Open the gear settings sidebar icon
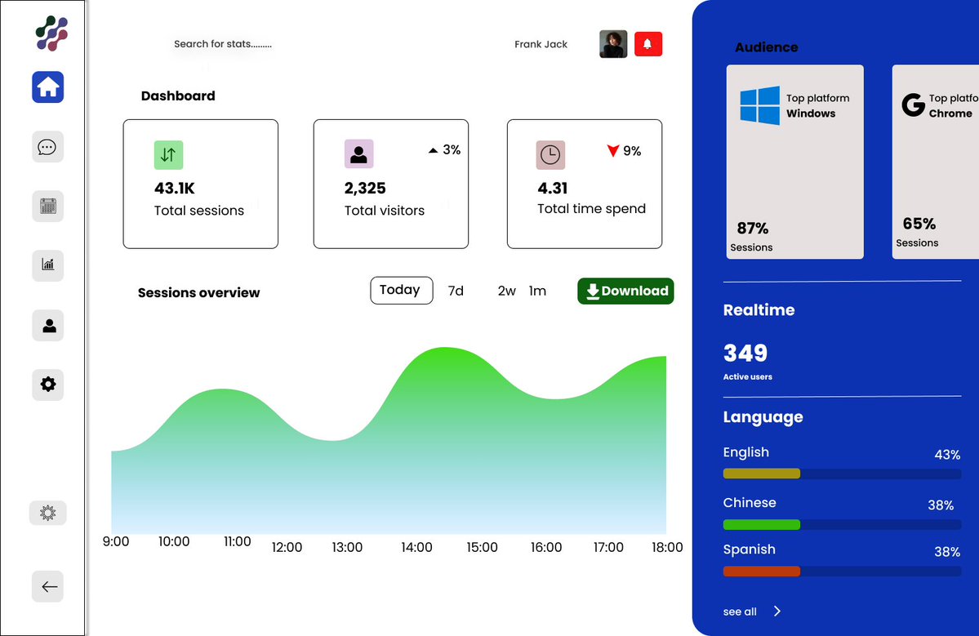 coord(47,385)
